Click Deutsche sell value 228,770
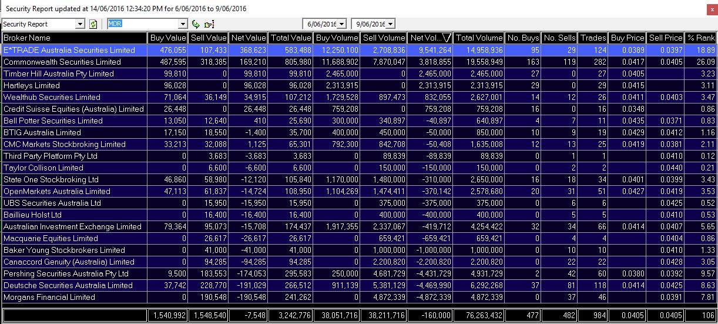718x324 pixels. click(x=214, y=285)
